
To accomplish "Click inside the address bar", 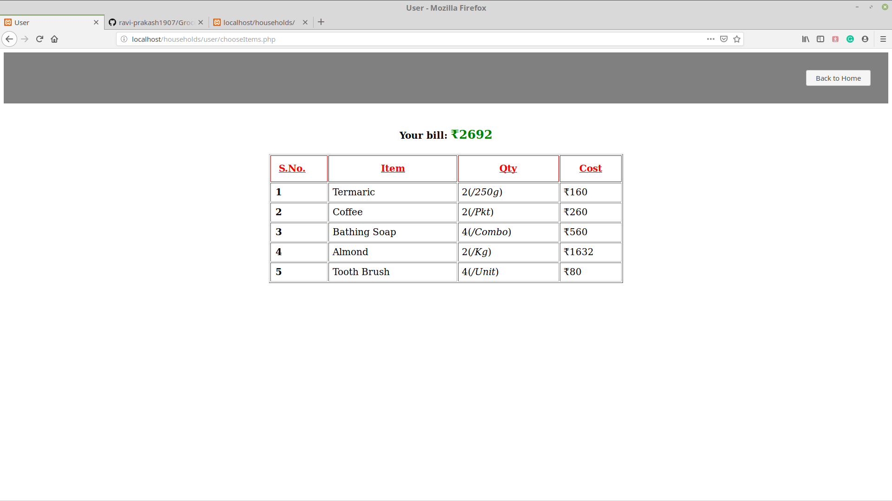I will point(418,39).
